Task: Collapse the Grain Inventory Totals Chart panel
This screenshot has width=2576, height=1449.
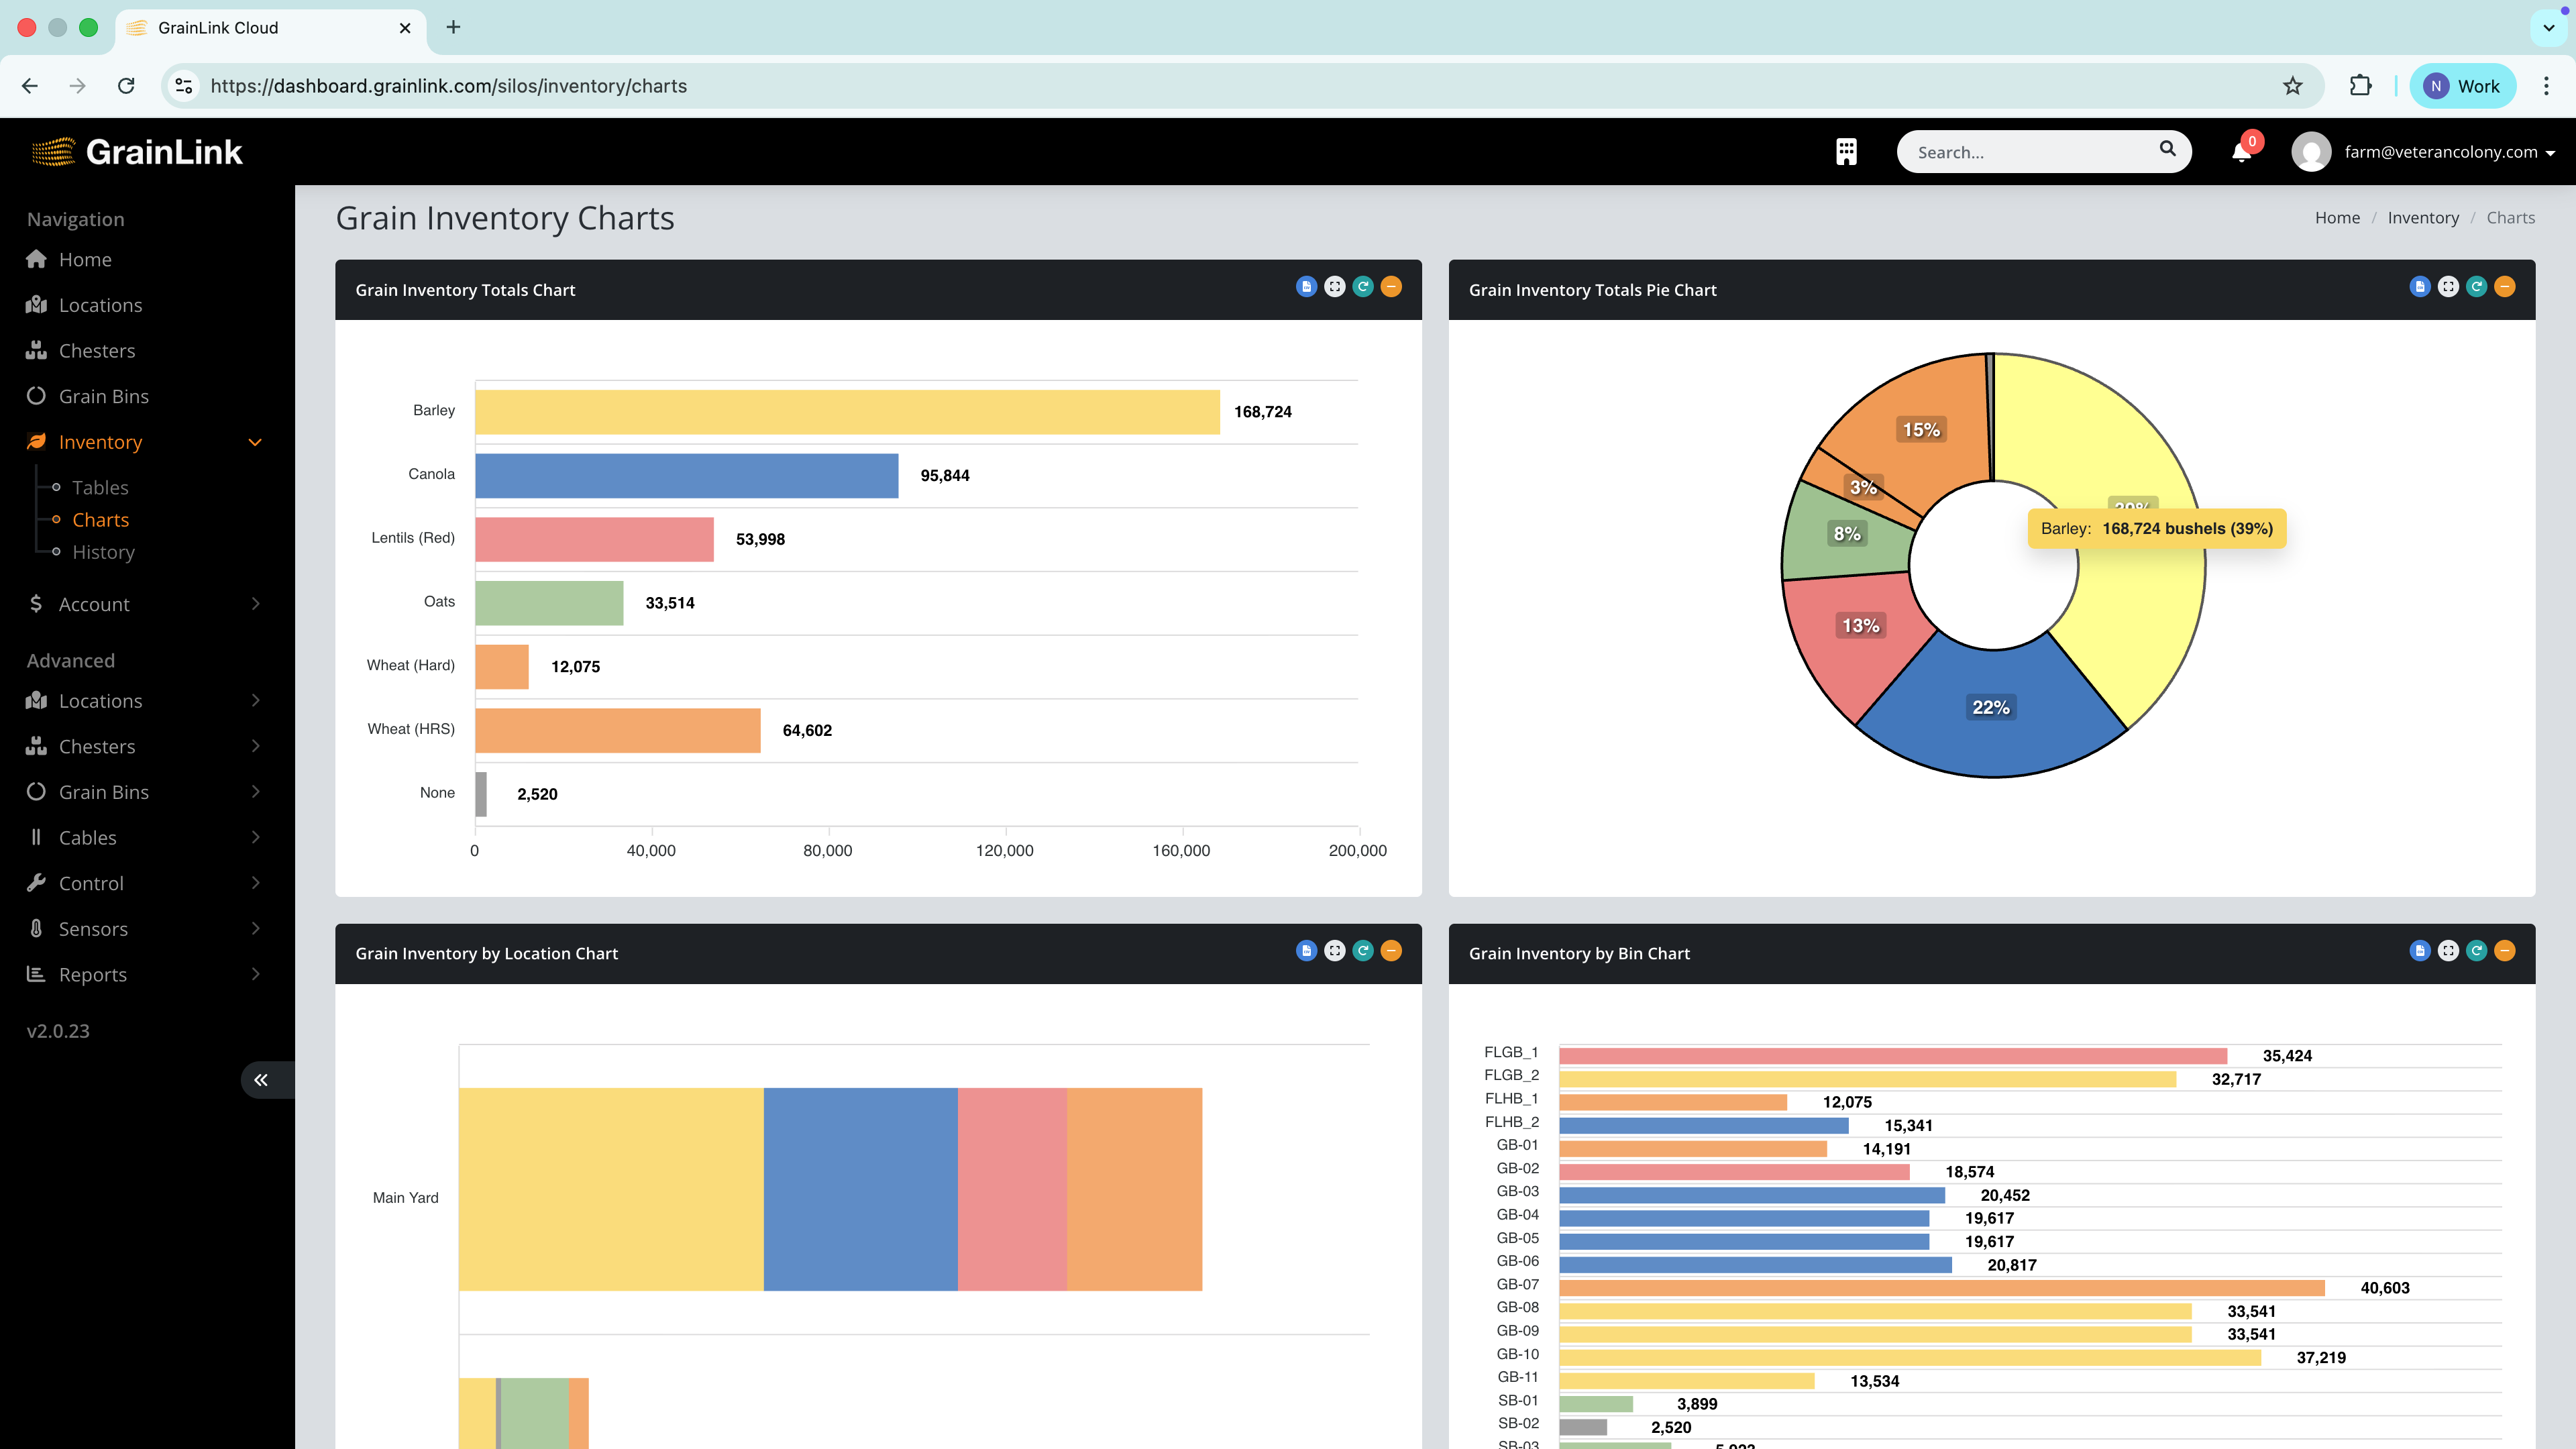Action: pos(1391,286)
